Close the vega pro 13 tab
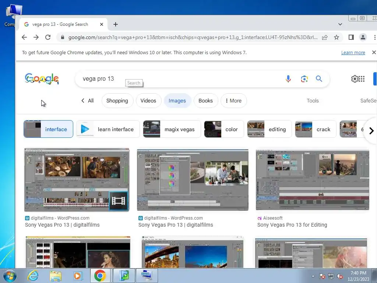The width and height of the screenshot is (377, 283). [x=102, y=24]
